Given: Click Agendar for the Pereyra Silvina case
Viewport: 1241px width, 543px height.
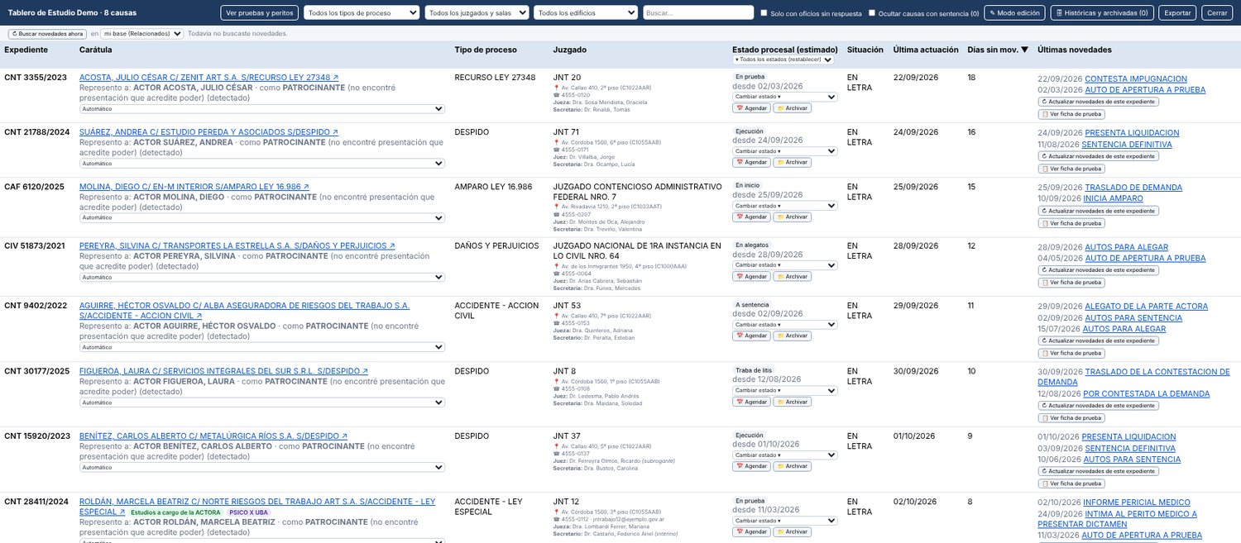Looking at the screenshot, I should pyautogui.click(x=751, y=276).
